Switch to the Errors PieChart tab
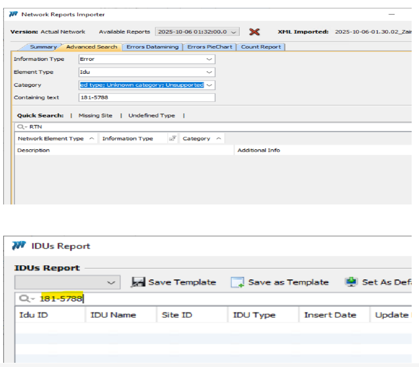 (x=210, y=47)
